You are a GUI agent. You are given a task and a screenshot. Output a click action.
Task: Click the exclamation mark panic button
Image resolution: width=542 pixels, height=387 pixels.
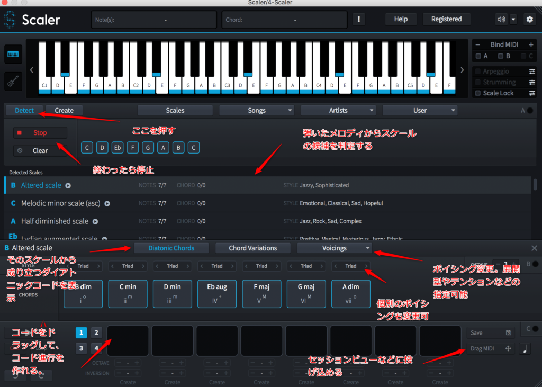click(x=359, y=19)
